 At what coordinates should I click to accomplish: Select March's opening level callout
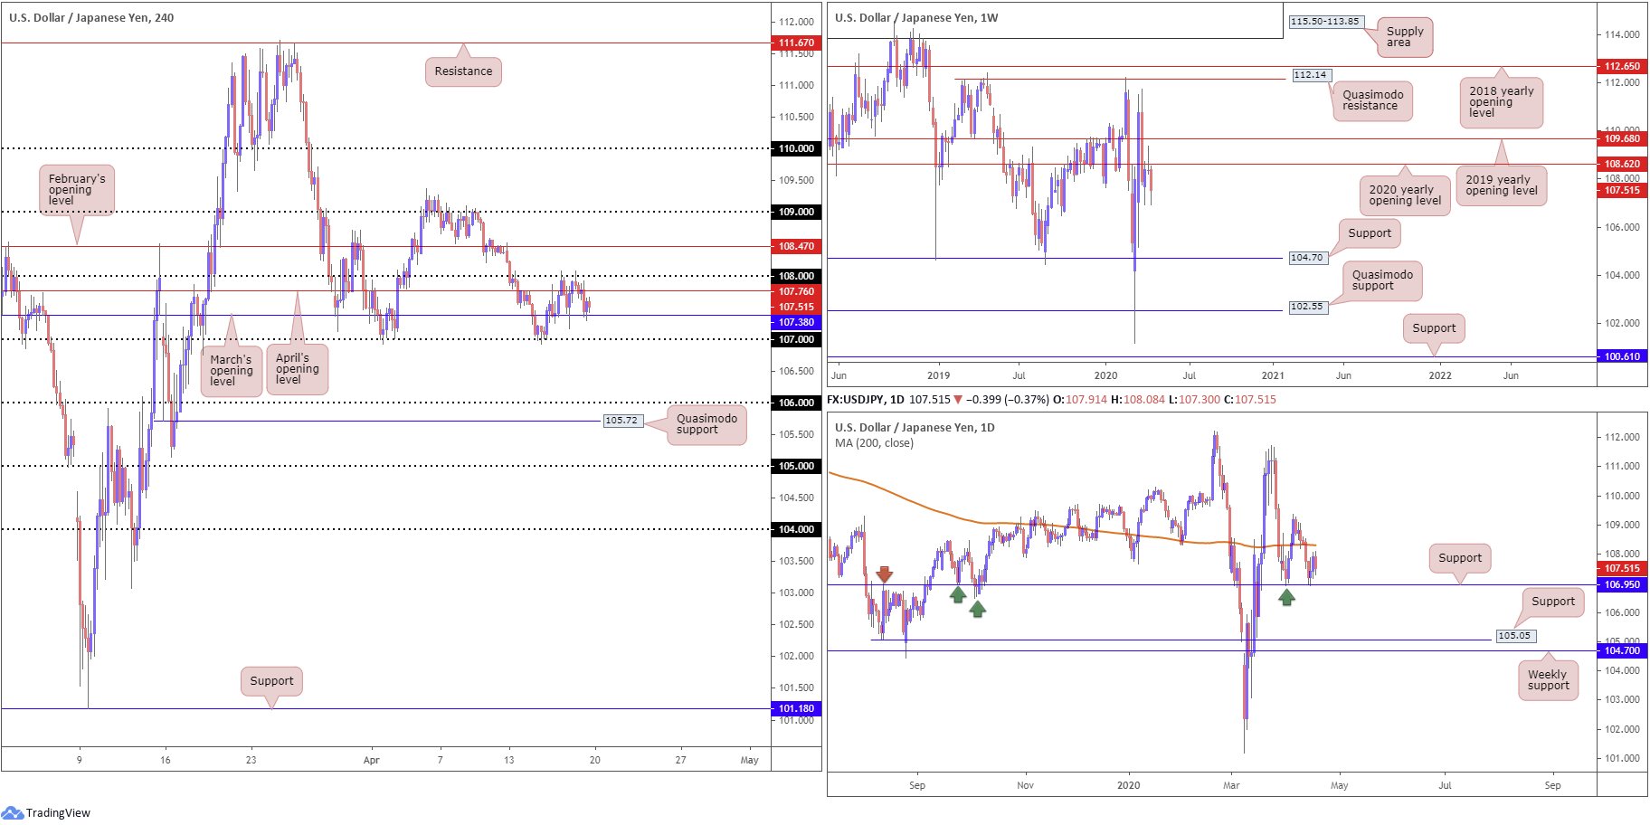pyautogui.click(x=232, y=371)
